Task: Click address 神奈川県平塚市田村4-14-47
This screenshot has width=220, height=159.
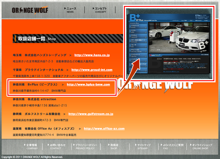Action: click(x=31, y=91)
